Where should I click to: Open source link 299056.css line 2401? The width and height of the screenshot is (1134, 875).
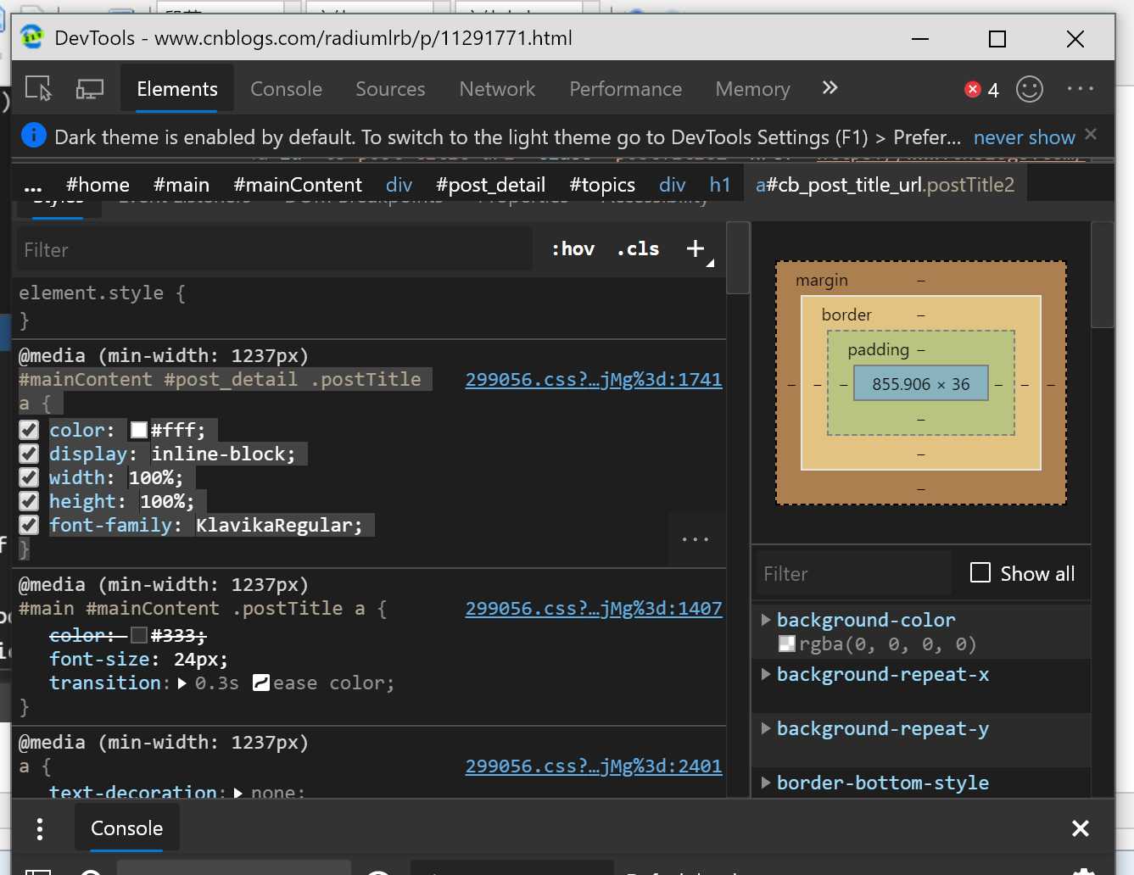(x=594, y=766)
